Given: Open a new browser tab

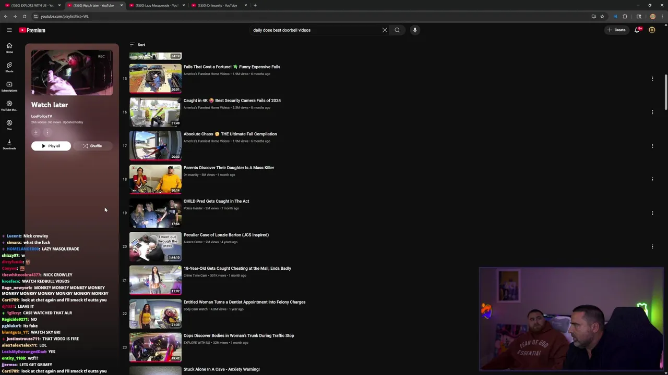Looking at the screenshot, I should 255,5.
